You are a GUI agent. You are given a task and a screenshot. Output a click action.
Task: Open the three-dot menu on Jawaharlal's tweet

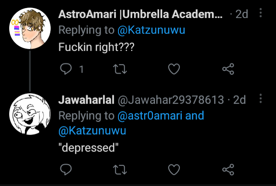261,98
